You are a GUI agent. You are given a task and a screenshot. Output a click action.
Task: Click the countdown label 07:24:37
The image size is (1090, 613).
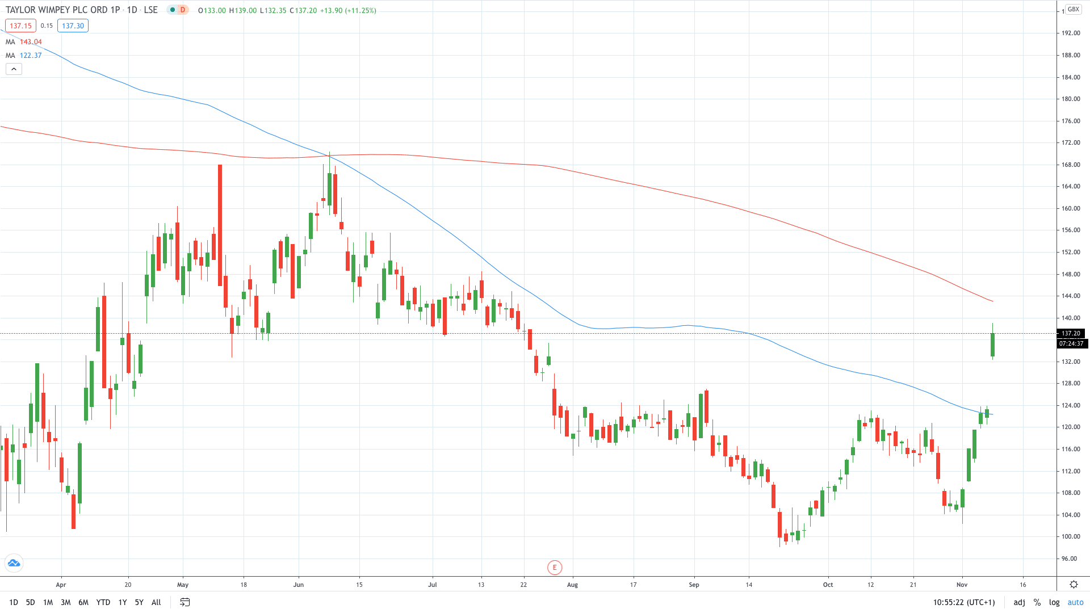[1071, 343]
